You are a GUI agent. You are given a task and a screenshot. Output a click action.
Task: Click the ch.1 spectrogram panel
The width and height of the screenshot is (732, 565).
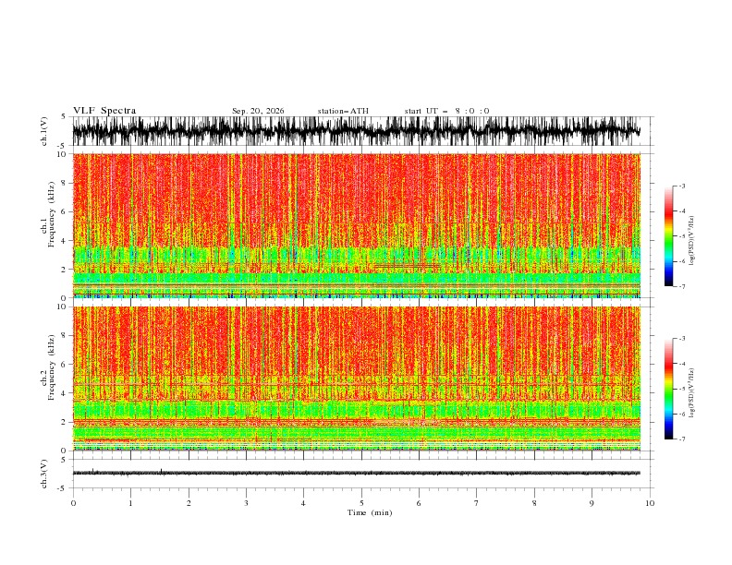357,225
